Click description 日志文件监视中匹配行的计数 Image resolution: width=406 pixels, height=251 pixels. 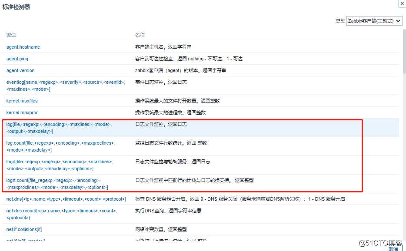pos(194,180)
